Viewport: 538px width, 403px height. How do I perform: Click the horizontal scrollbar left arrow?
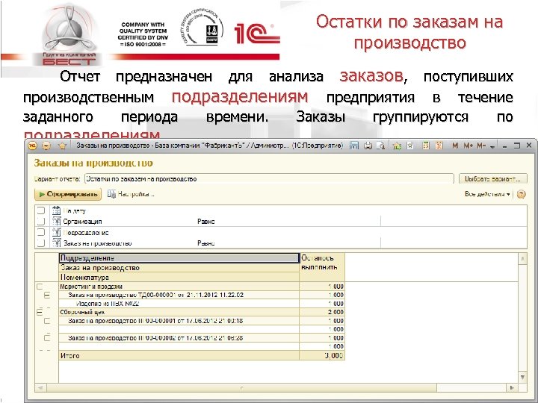(40, 387)
